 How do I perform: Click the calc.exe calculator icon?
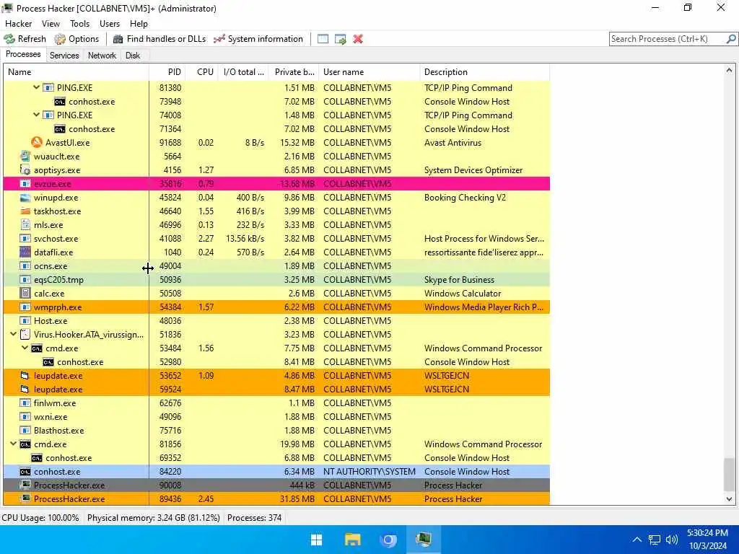25,293
